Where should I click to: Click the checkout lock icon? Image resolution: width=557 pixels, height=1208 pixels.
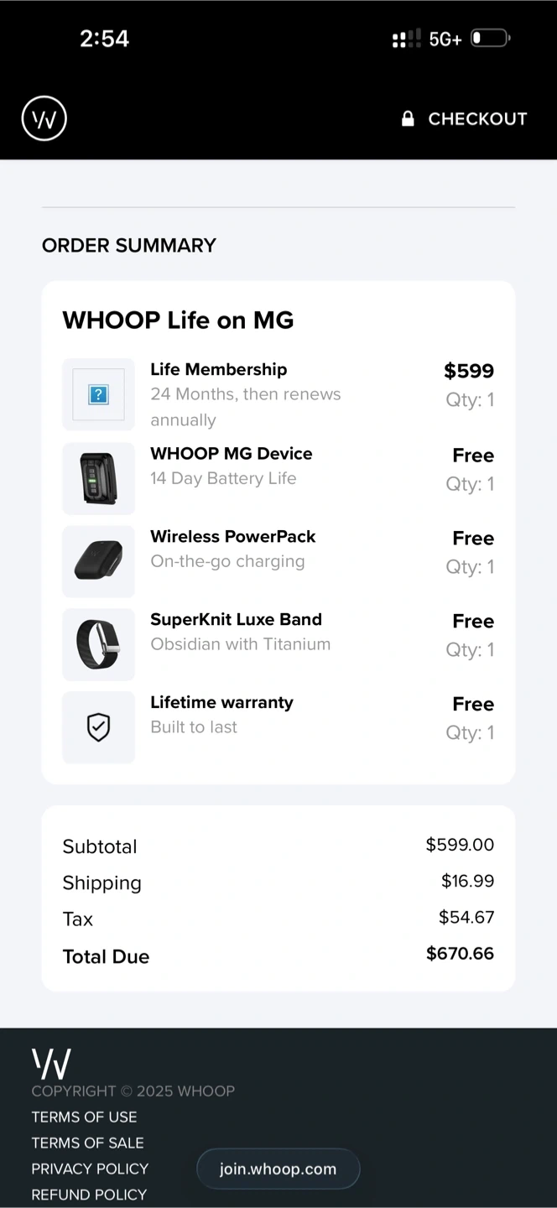point(408,118)
